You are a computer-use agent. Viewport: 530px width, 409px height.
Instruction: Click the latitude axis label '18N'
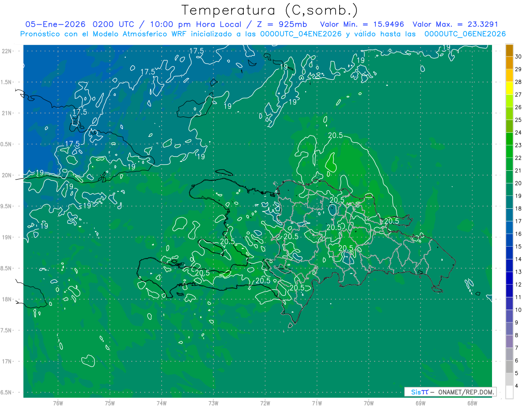[x=7, y=299]
